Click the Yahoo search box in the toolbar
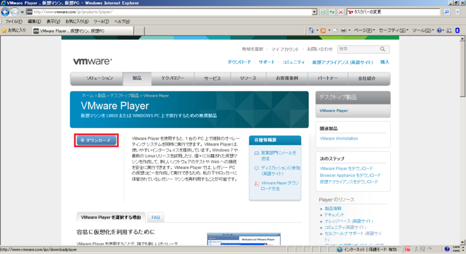This screenshot has width=466, height=254. click(x=393, y=12)
